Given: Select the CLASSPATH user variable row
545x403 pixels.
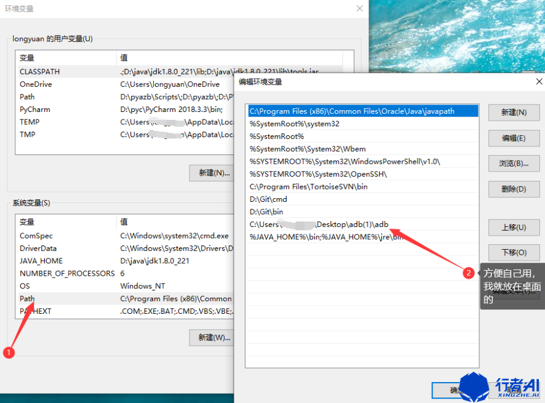Looking at the screenshot, I should 126,71.
